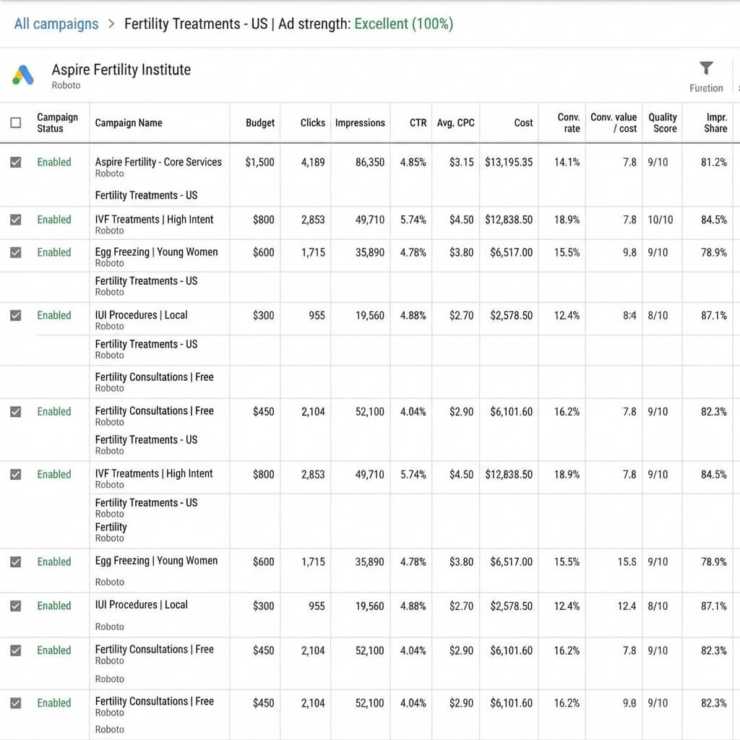Select the $3.15 avg. CPC cell
740x740 pixels.
pyautogui.click(x=462, y=163)
